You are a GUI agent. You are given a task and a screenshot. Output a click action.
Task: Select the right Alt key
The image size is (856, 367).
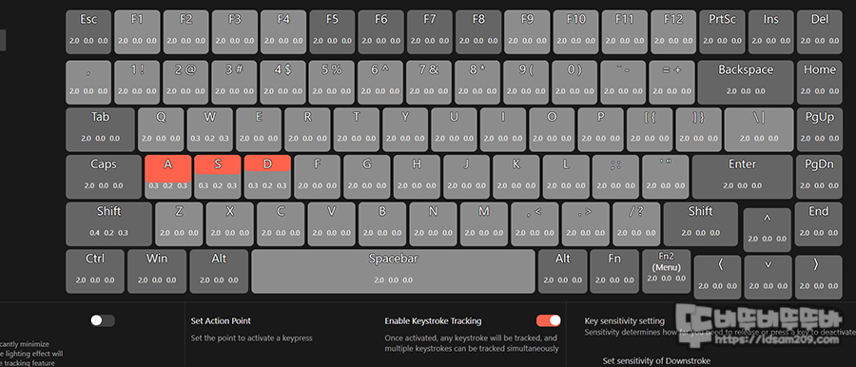pos(563,271)
